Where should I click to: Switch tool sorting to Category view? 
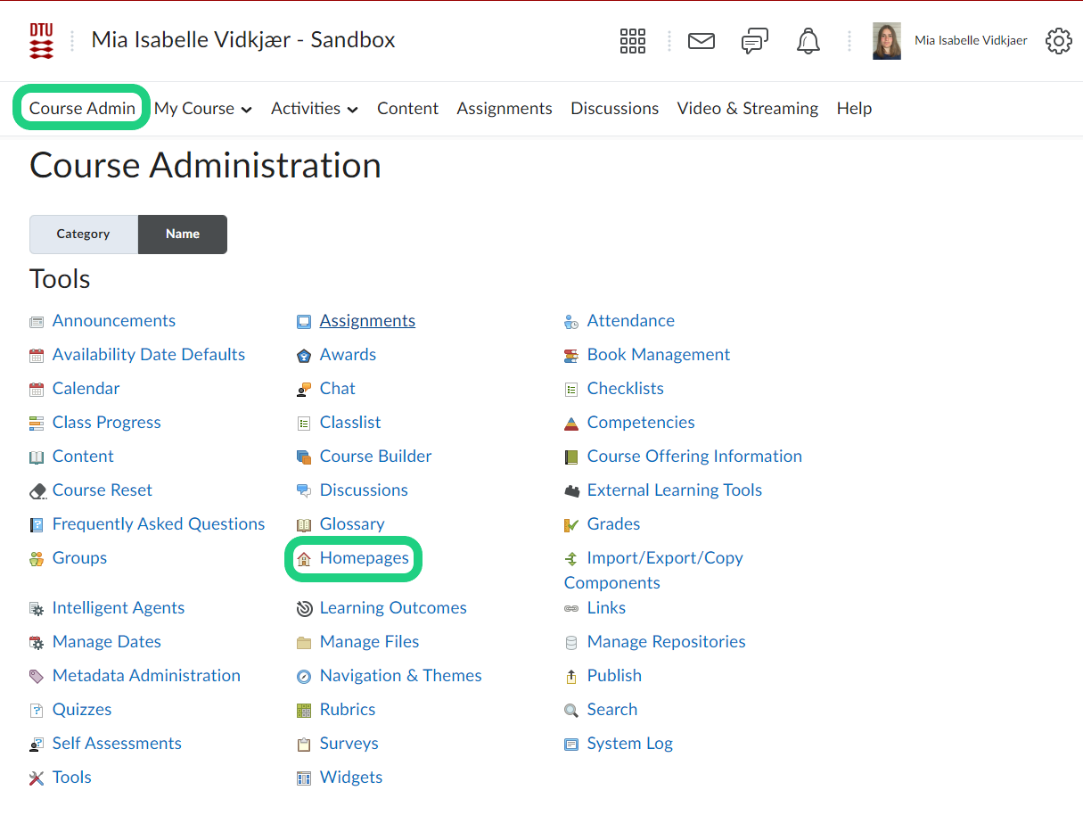pyautogui.click(x=83, y=235)
